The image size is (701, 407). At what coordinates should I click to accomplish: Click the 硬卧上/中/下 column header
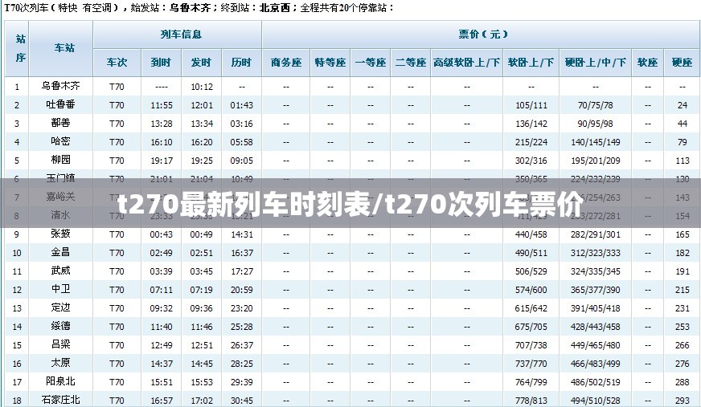(596, 63)
